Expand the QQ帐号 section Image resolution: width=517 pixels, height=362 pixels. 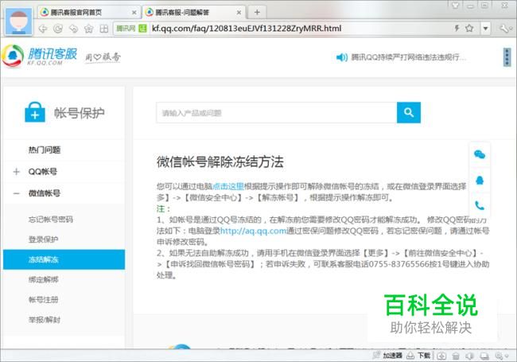(x=17, y=171)
